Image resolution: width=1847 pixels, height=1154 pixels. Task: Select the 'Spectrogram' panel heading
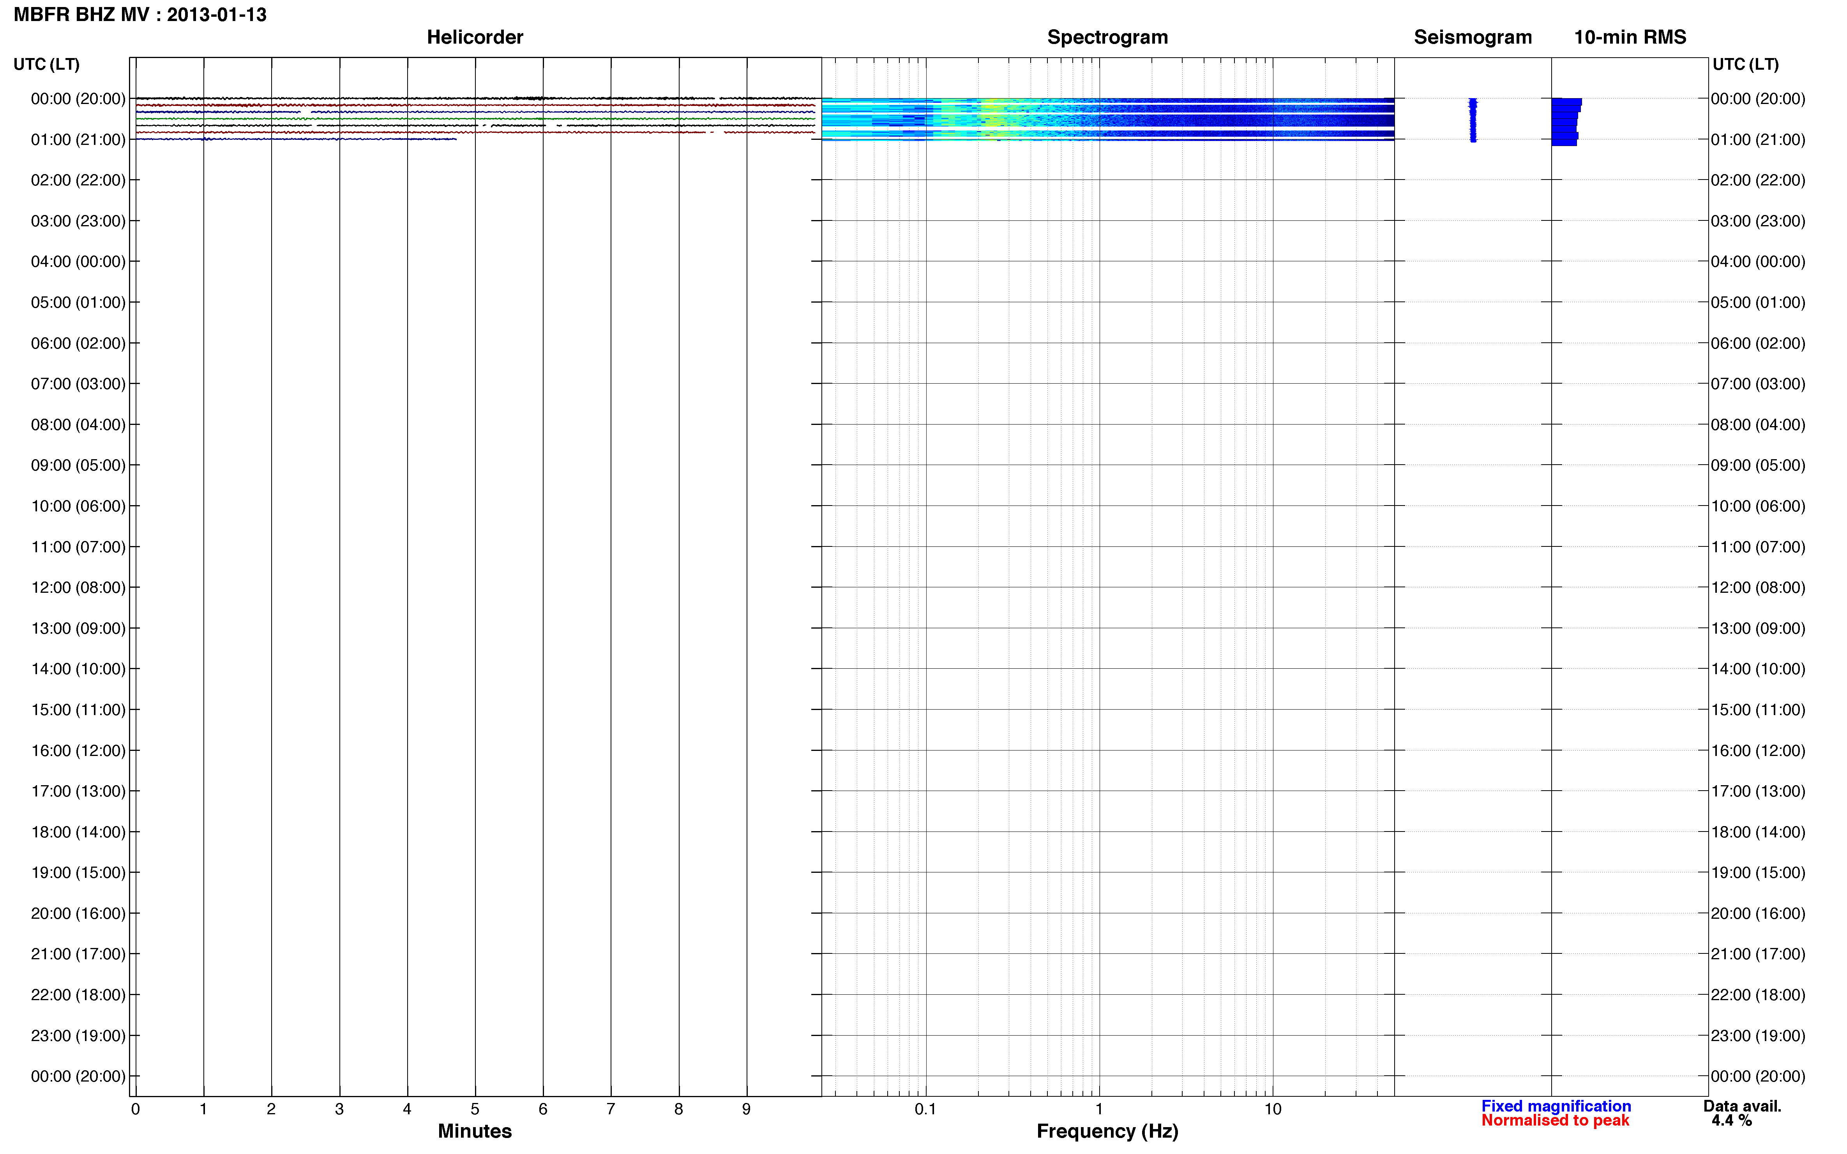[1107, 37]
